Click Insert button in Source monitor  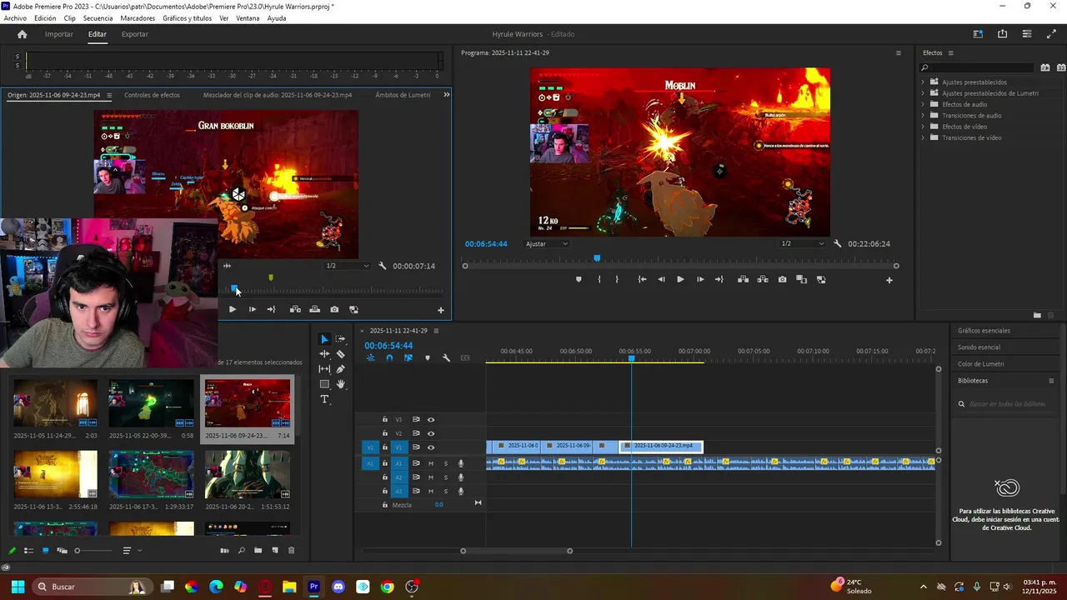click(x=295, y=310)
